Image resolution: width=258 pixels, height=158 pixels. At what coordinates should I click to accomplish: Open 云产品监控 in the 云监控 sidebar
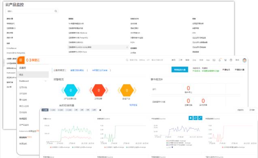[x=24, y=125]
